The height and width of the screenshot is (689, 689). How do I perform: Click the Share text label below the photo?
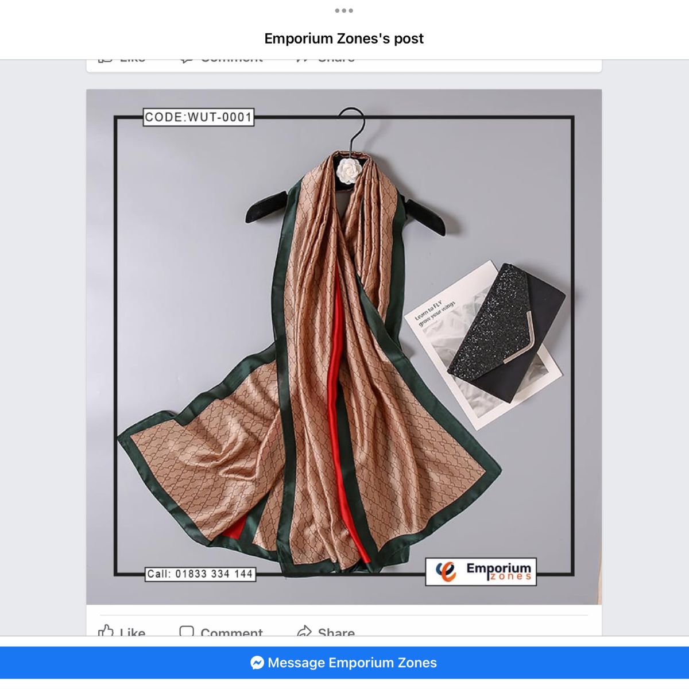coord(336,632)
